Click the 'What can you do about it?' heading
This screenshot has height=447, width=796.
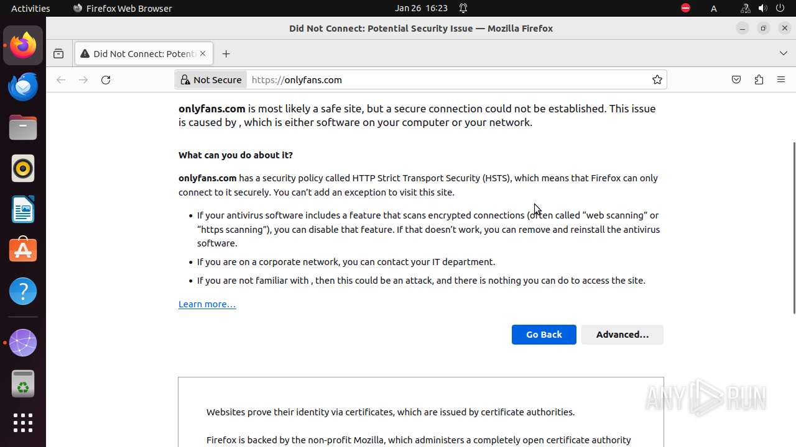pos(236,155)
